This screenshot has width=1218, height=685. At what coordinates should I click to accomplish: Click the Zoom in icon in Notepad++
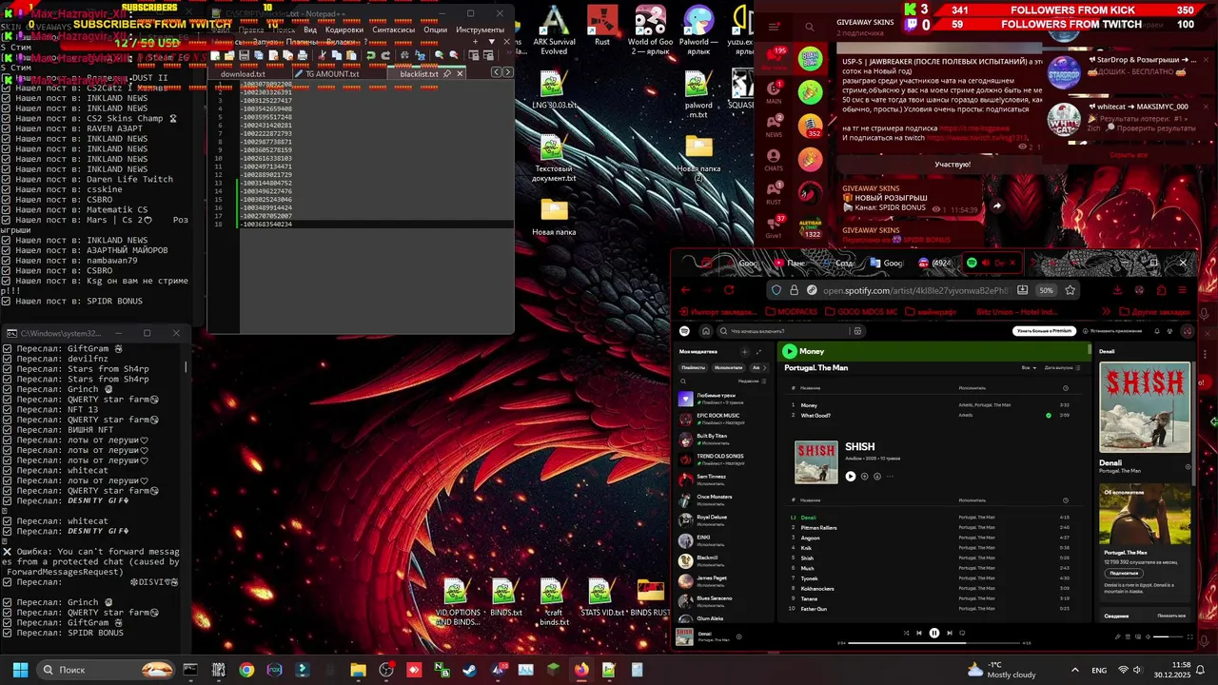click(439, 55)
